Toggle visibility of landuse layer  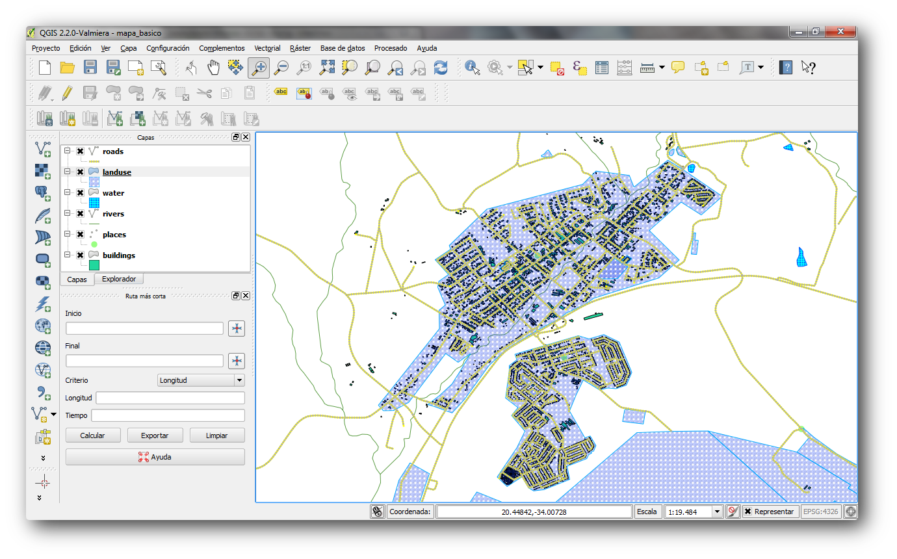80,172
